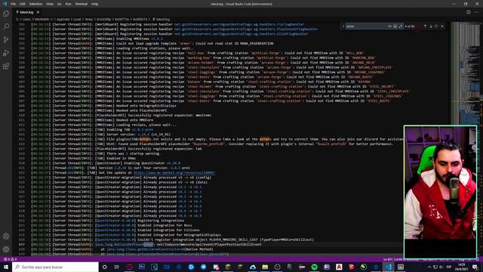Open the View menu

[x=50, y=4]
